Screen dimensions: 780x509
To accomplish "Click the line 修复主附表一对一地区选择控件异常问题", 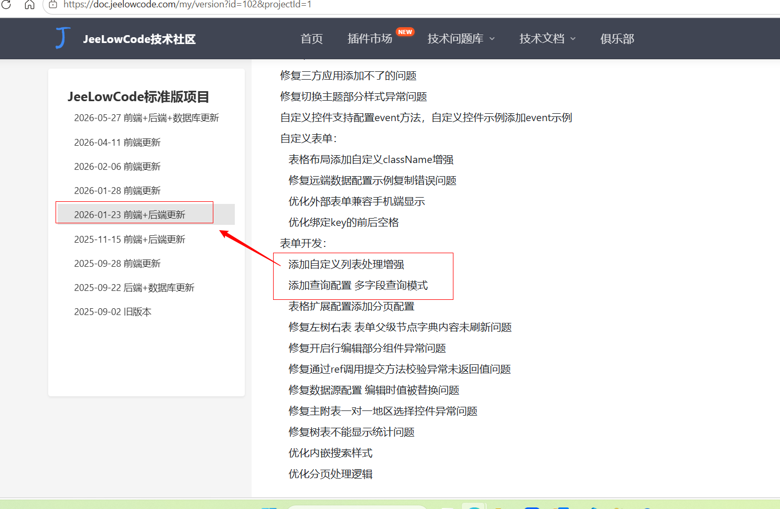I will tap(383, 411).
